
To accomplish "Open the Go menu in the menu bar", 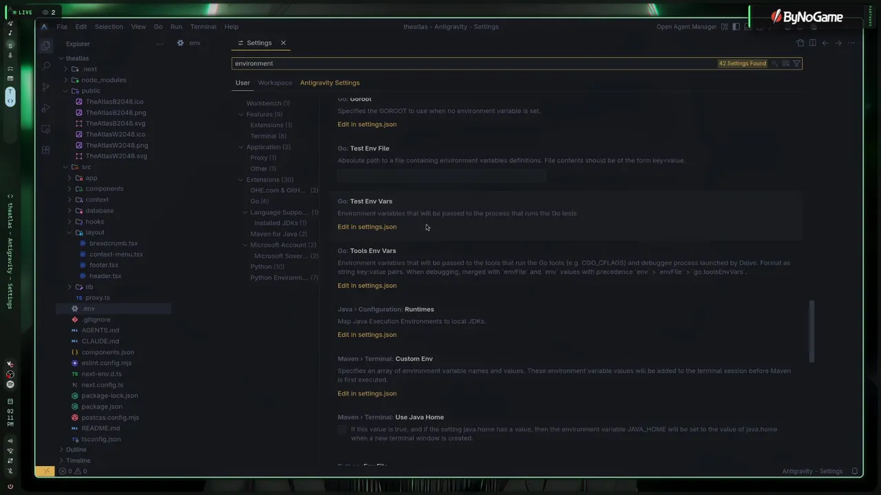I will click(x=158, y=27).
